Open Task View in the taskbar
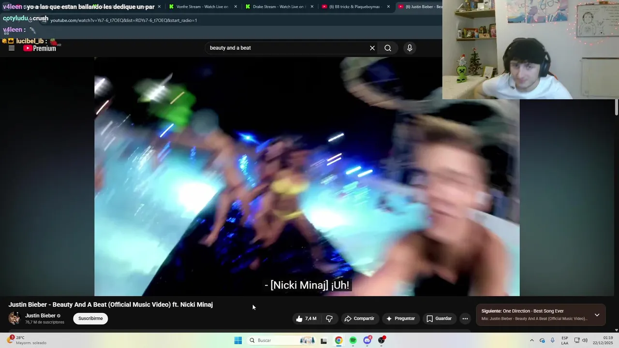This screenshot has width=619, height=348. (324, 341)
